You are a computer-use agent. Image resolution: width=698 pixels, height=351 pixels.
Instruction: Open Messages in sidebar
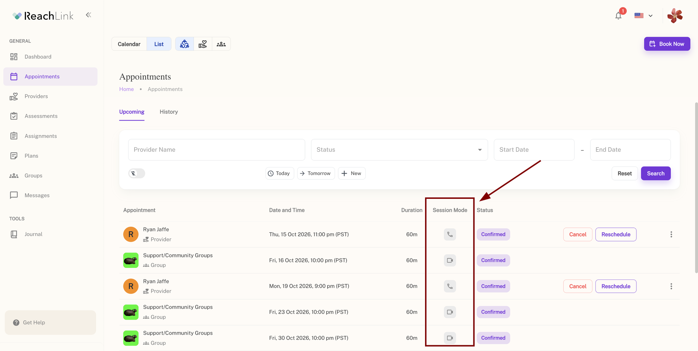click(50, 195)
